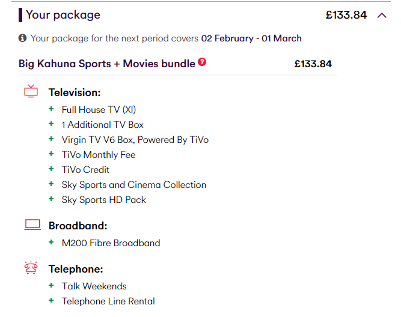Click the Telephone icon

(x=31, y=268)
